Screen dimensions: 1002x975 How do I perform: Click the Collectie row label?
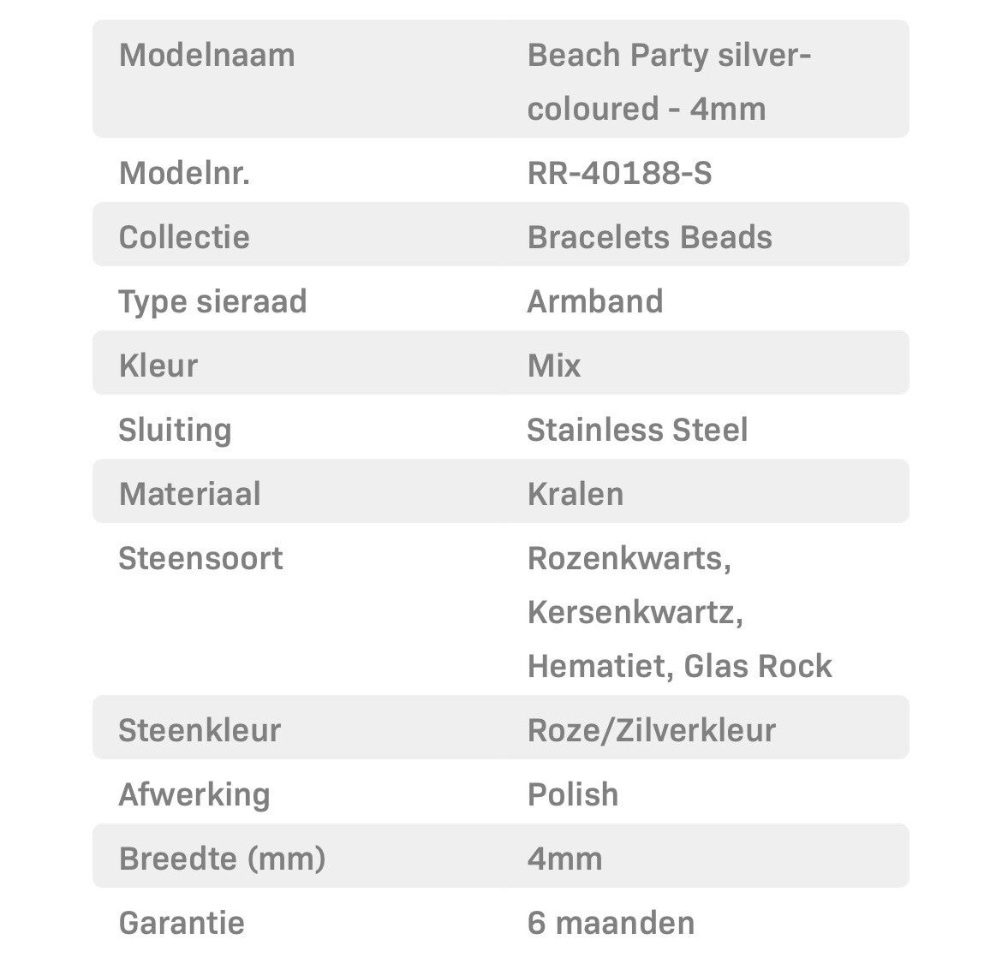[x=184, y=238]
